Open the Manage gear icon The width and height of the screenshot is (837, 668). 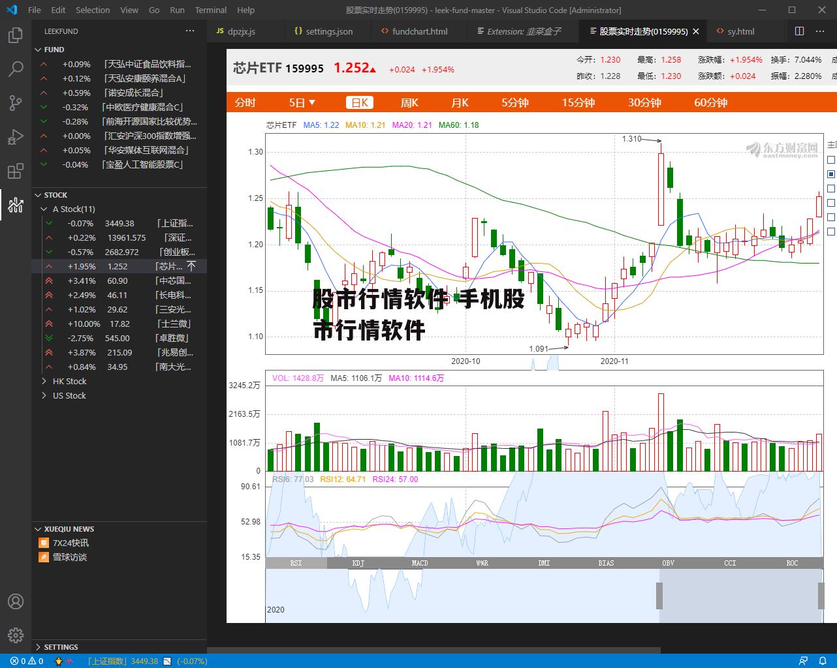click(x=15, y=635)
